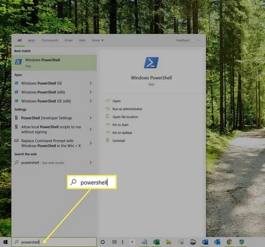Open Task View from the taskbar
Viewport: 265px width, 247px height.
tap(114, 242)
